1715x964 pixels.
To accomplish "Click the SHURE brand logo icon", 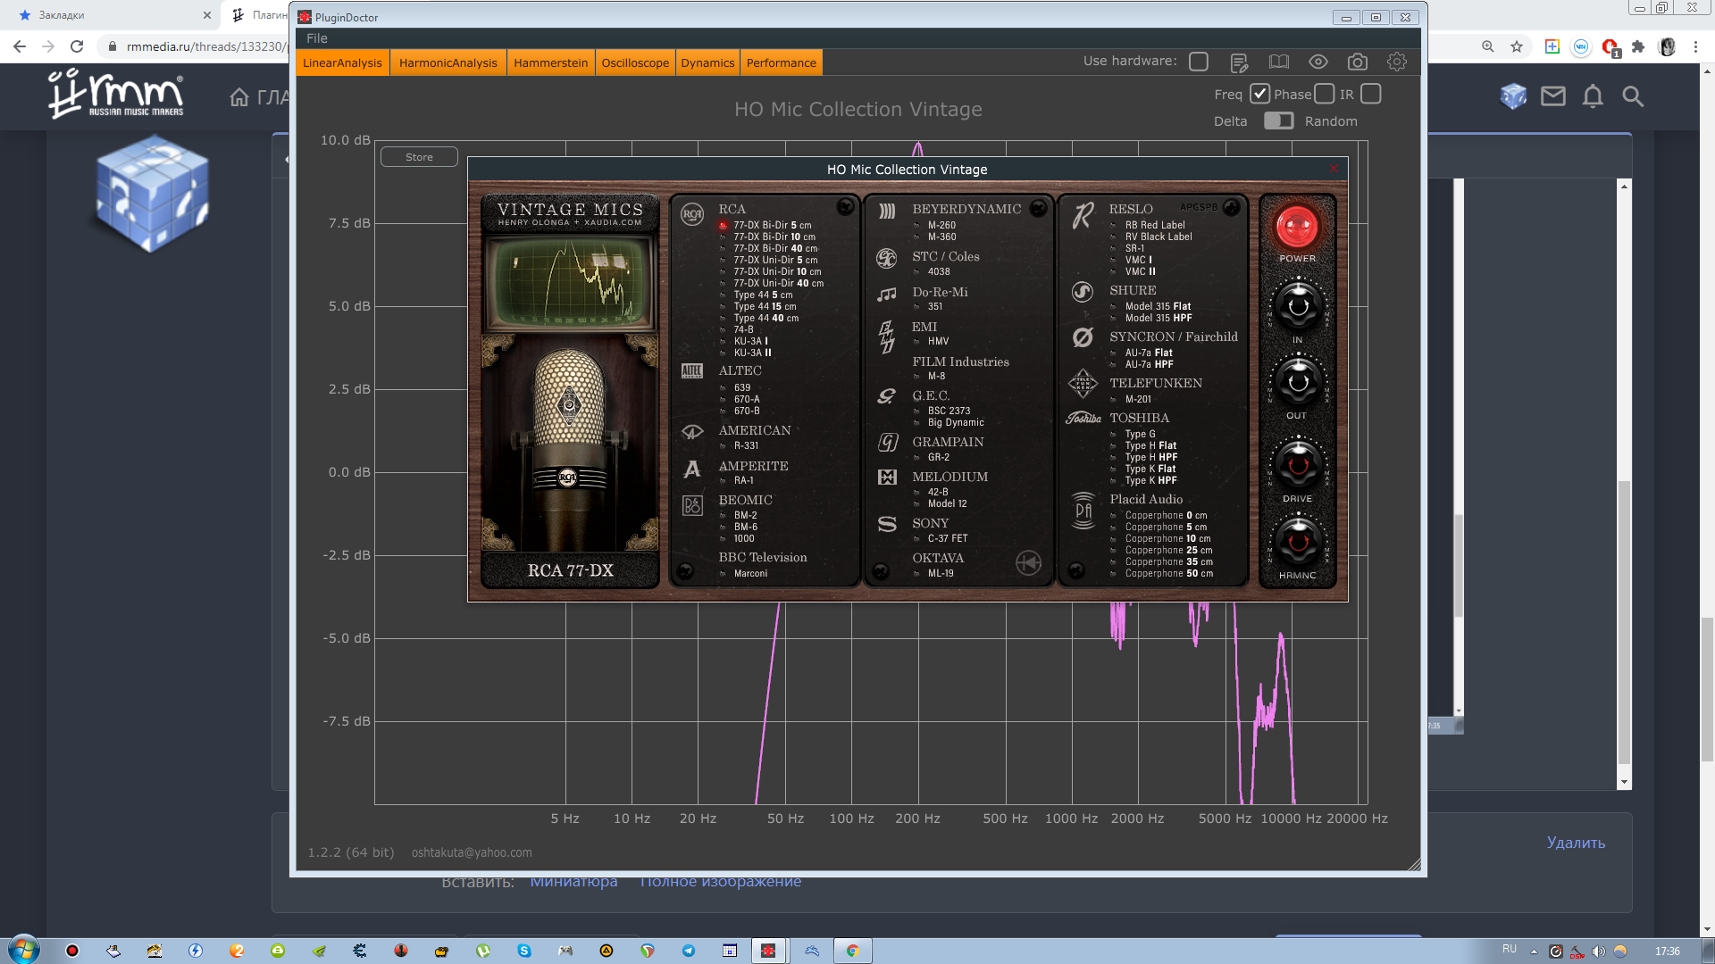I will click(x=1083, y=292).
